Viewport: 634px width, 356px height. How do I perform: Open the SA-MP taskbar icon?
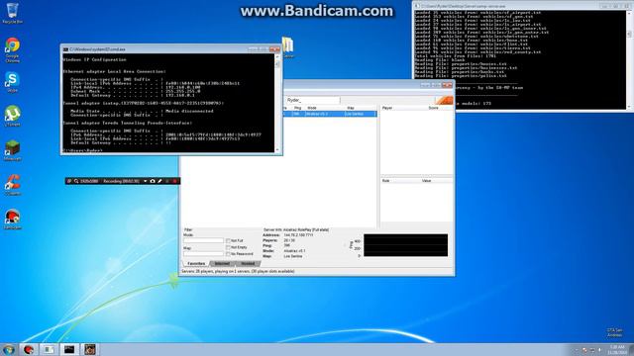click(90, 349)
